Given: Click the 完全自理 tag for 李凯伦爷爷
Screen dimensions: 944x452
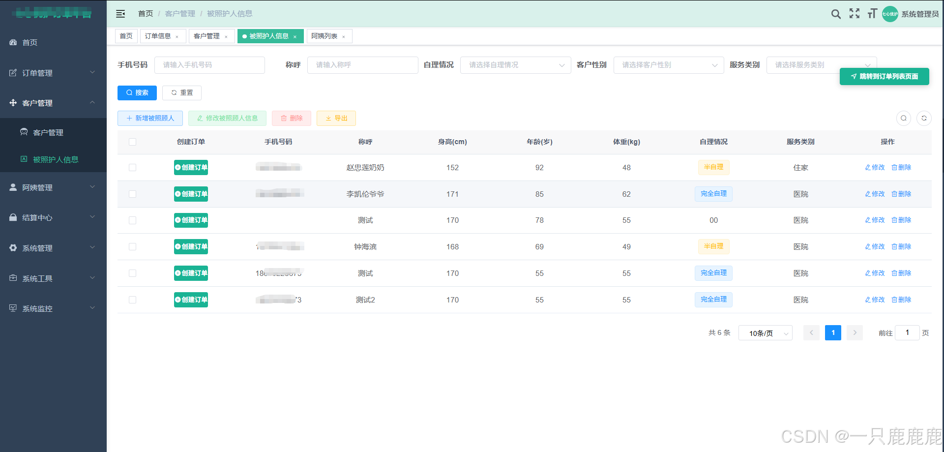Looking at the screenshot, I should click(x=713, y=194).
